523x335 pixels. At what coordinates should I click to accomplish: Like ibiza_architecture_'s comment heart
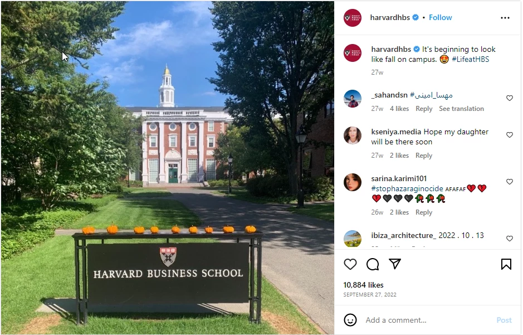click(509, 238)
